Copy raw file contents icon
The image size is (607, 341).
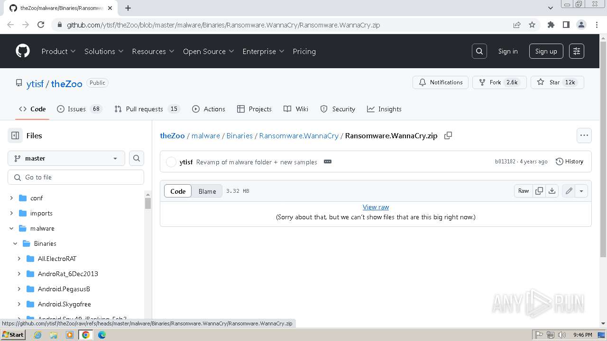539,191
